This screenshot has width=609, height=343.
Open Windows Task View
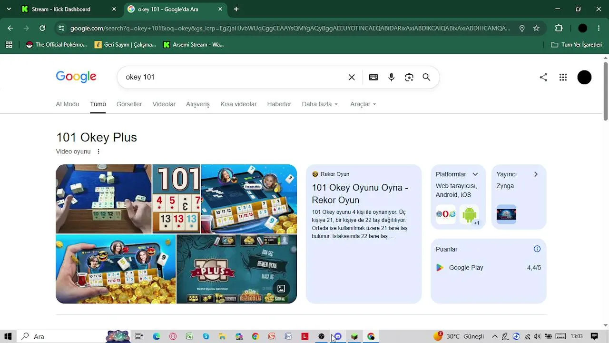tap(139, 336)
